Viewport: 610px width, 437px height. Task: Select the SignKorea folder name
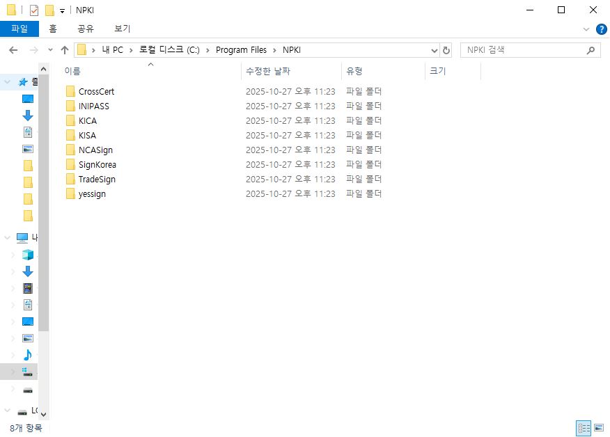97,165
